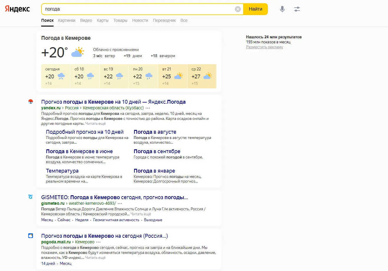Open the options menu for the pogoda.mail.ru result
The width and height of the screenshot is (388, 271).
[x=98, y=242]
